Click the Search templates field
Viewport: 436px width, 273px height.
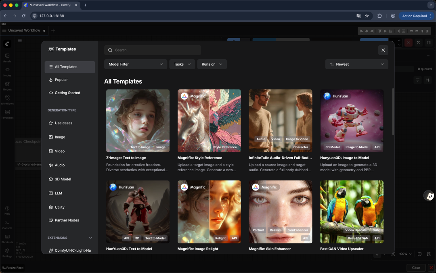(152, 50)
